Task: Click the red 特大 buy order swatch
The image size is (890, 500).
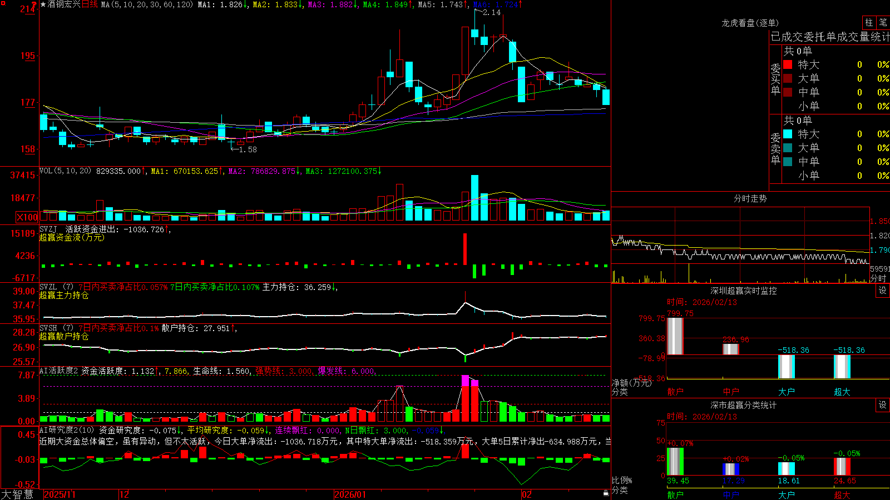Action: click(788, 64)
